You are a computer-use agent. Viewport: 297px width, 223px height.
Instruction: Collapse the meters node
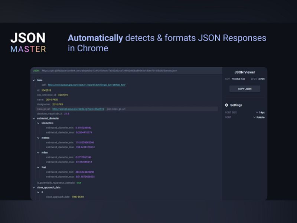(39, 138)
